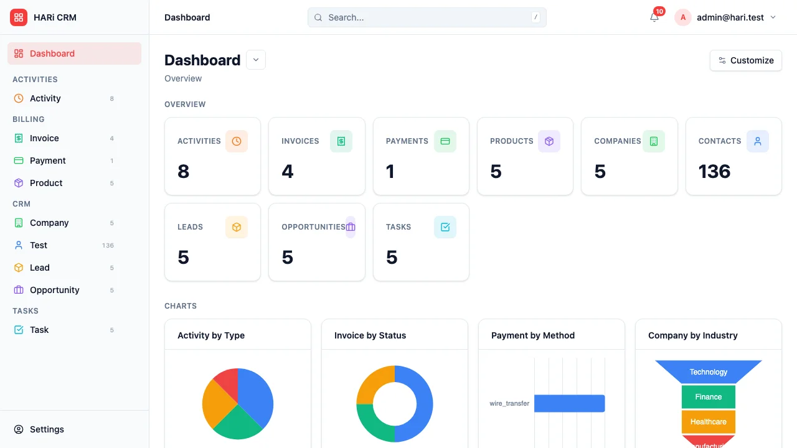Select the Product icon under Billing
This screenshot has width=797, height=448.
18,183
